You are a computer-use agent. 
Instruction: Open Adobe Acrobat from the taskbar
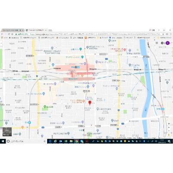click(87, 141)
